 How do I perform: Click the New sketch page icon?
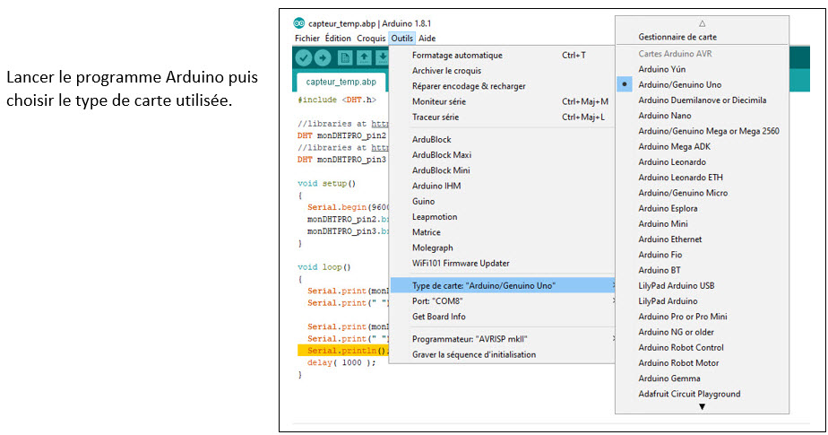pos(346,58)
